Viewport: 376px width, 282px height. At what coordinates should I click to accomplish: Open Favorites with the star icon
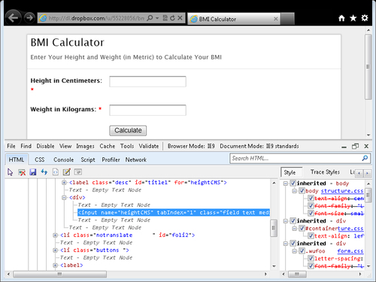(x=353, y=18)
